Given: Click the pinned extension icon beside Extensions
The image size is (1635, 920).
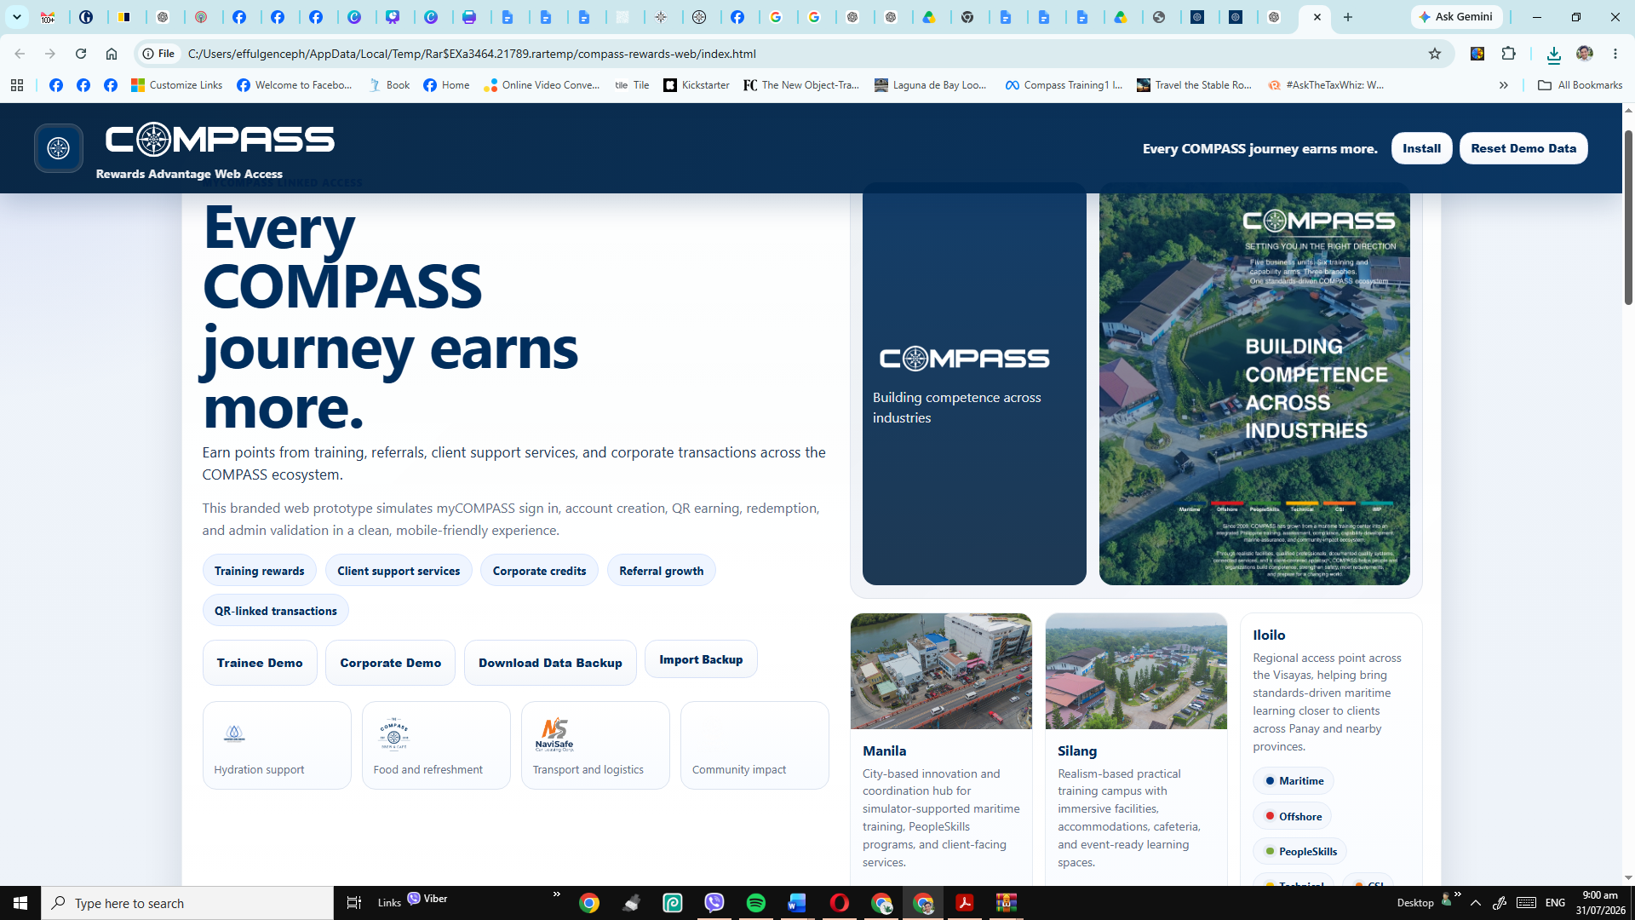Looking at the screenshot, I should (x=1477, y=54).
